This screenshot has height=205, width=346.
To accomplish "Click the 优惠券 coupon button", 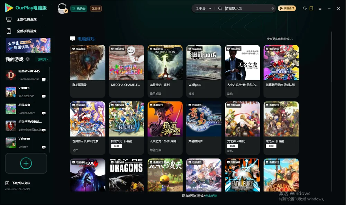I will [x=96, y=9].
